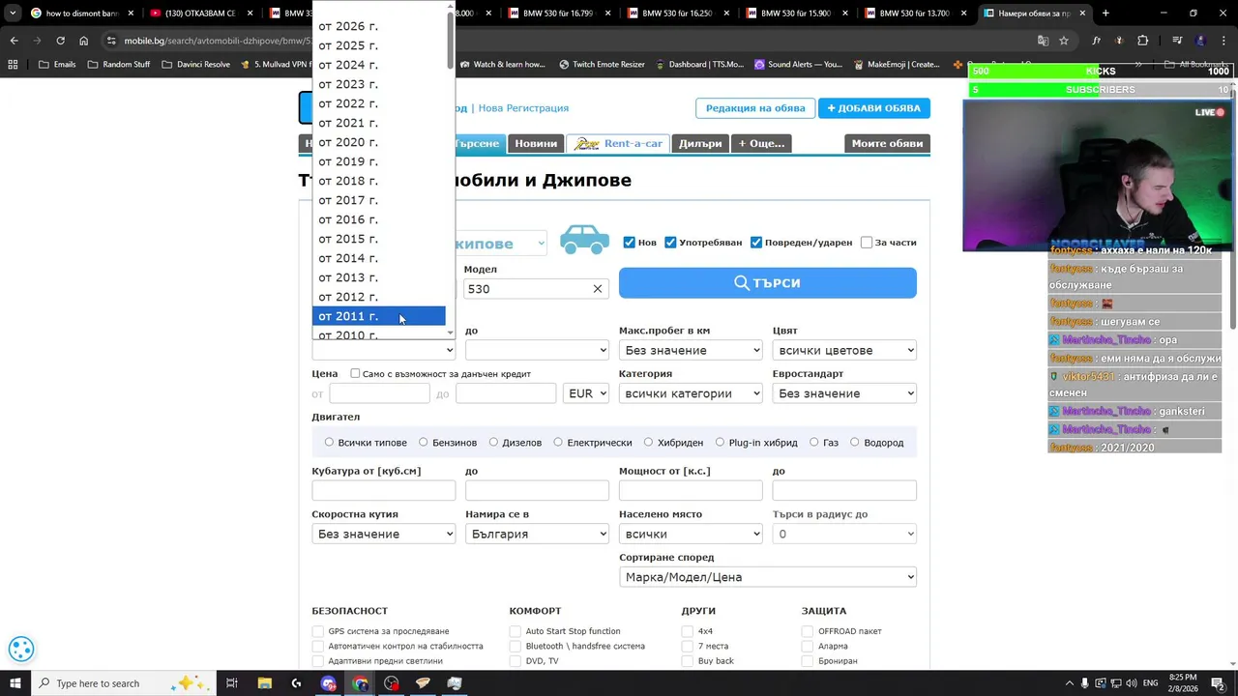Viewport: 1238px width, 696px height.
Task: Uncheck the Употребяван checkbox
Action: (x=670, y=243)
